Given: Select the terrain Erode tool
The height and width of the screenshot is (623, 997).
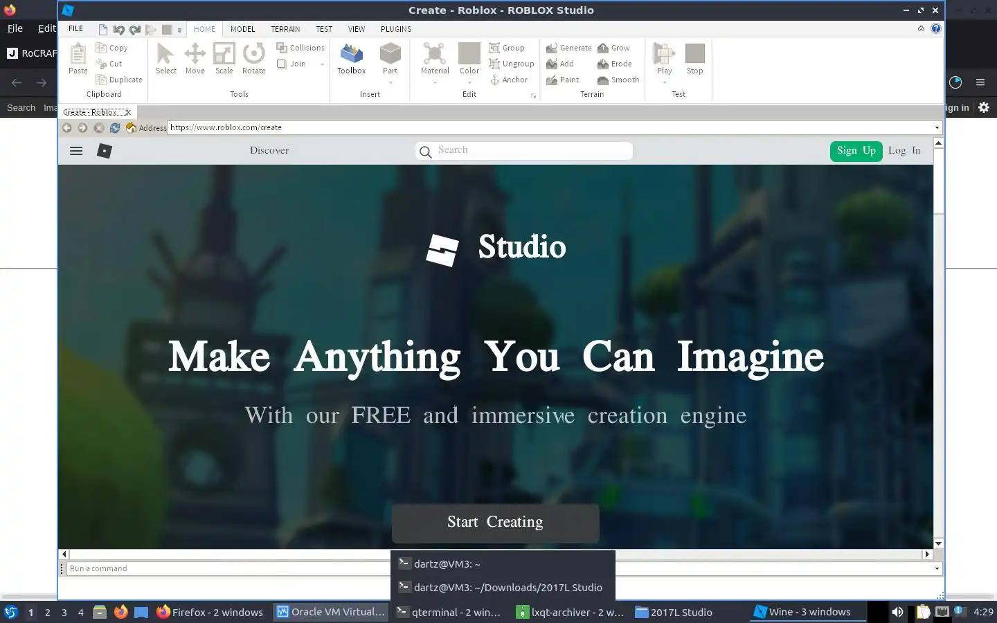Looking at the screenshot, I should (x=614, y=64).
